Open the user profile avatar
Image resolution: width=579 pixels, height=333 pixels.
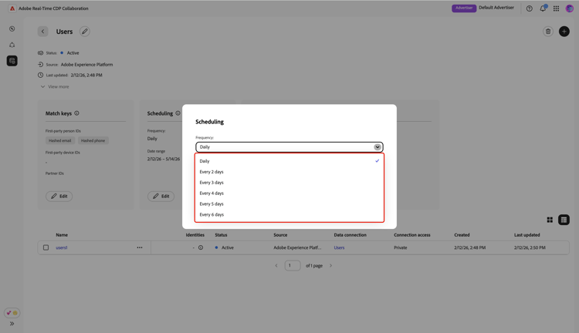click(x=570, y=8)
